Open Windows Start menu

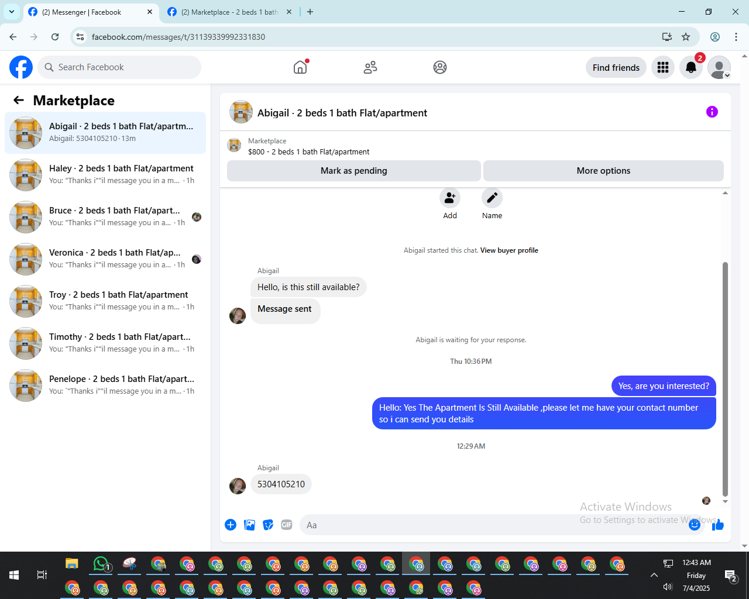point(14,575)
